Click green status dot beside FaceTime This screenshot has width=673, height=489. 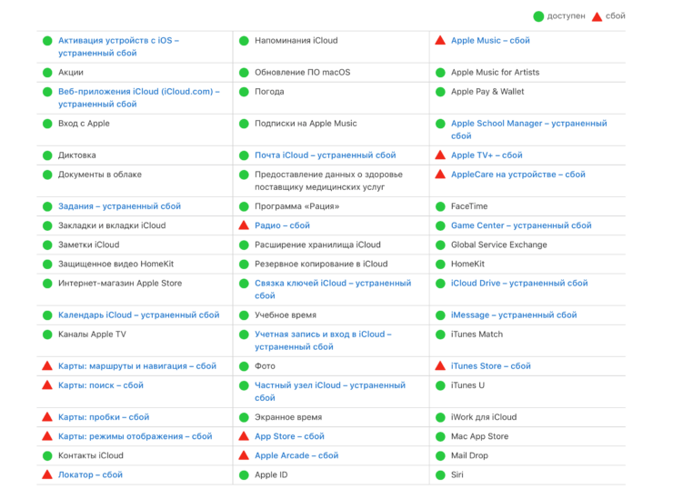click(x=440, y=206)
